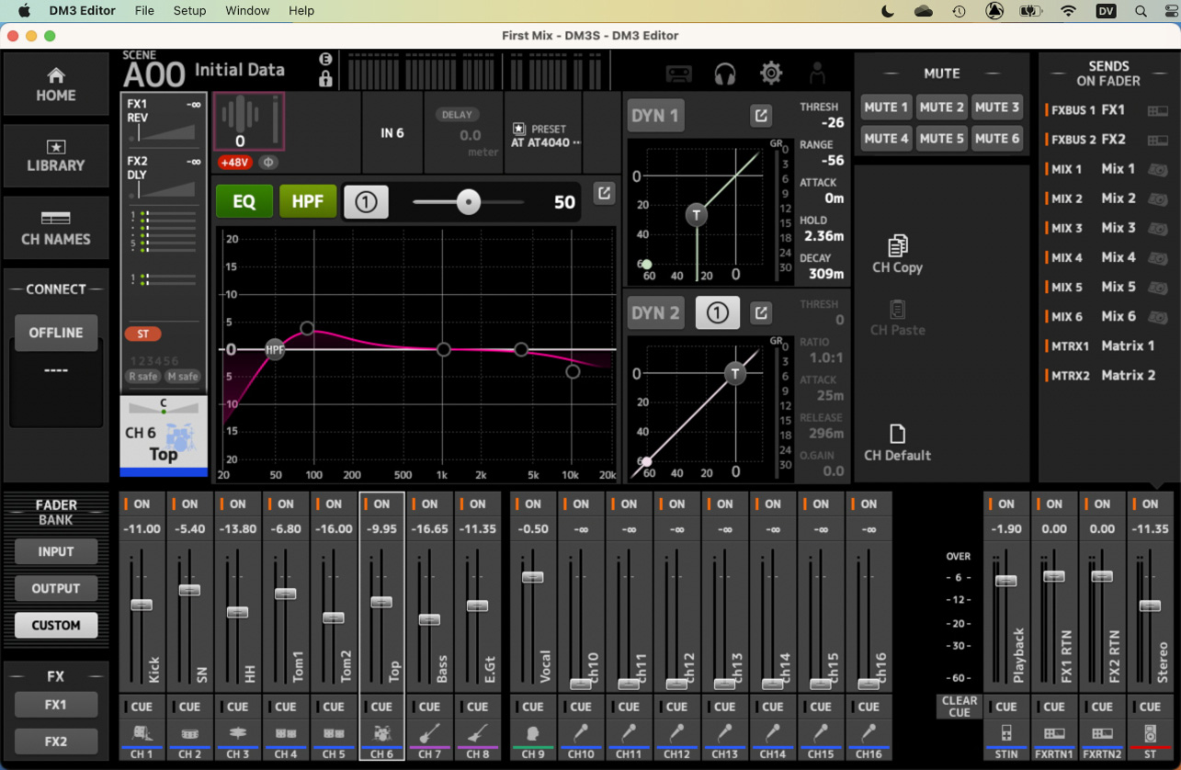Select the Kick drum channel icon
1181x770 pixels.
[142, 733]
